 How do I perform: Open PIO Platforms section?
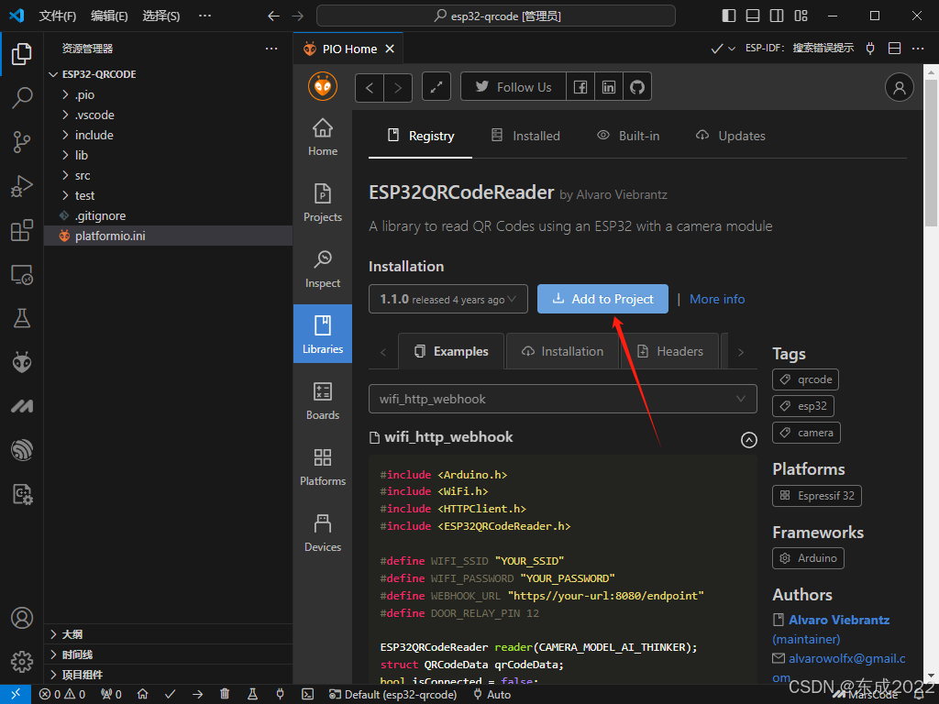(323, 467)
